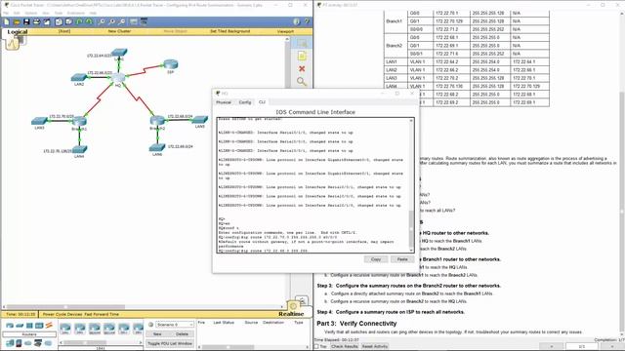Choose the Select tool in right tool panel
The height and width of the screenshot is (351, 625).
click(302, 43)
